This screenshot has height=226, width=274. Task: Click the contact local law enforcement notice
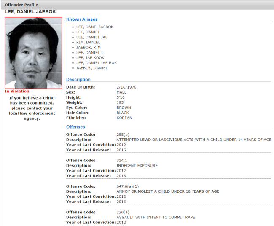click(32, 108)
